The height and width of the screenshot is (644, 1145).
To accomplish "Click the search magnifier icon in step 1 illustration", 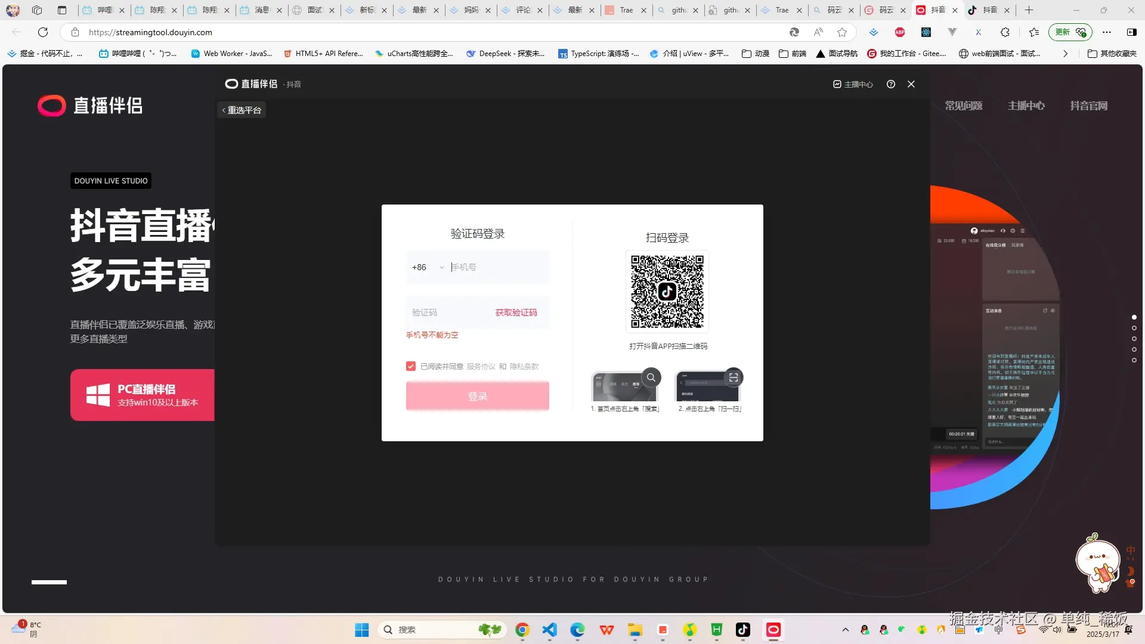I will coord(651,377).
